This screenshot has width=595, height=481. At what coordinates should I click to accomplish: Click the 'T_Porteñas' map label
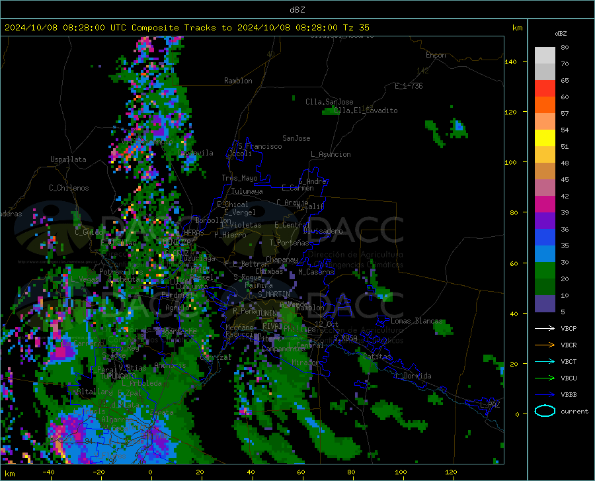point(289,243)
